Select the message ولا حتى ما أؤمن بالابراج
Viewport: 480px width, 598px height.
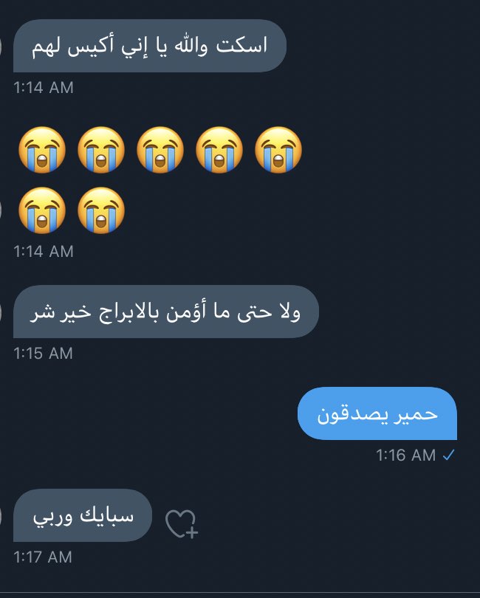click(166, 312)
